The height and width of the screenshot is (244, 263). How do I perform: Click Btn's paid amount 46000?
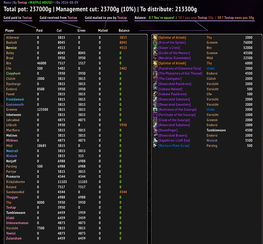pyautogui.click(x=42, y=63)
